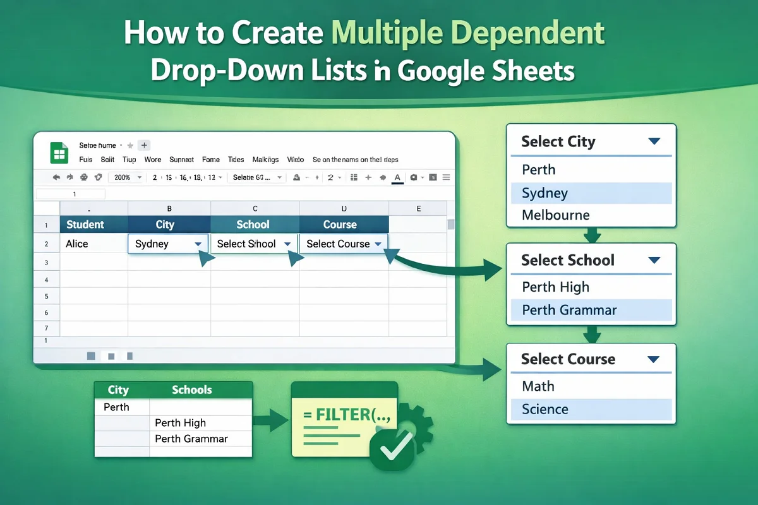
Task: Select row 3 header
Action: tap(47, 262)
